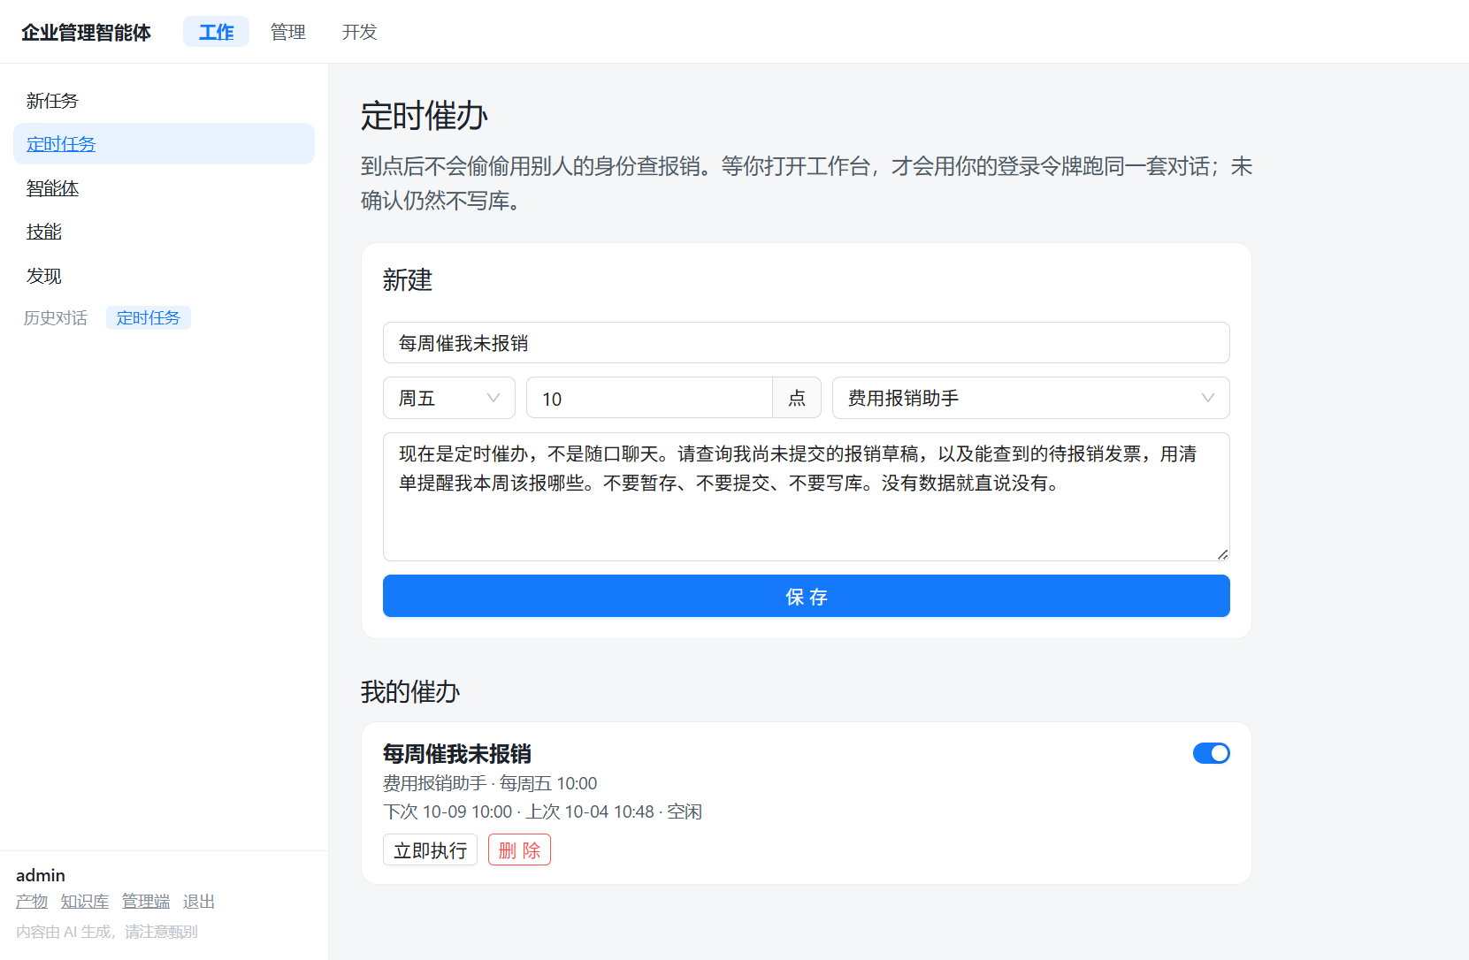Click the 企业管理智能体 app title
Screen dimensions: 1469x960
point(86,32)
